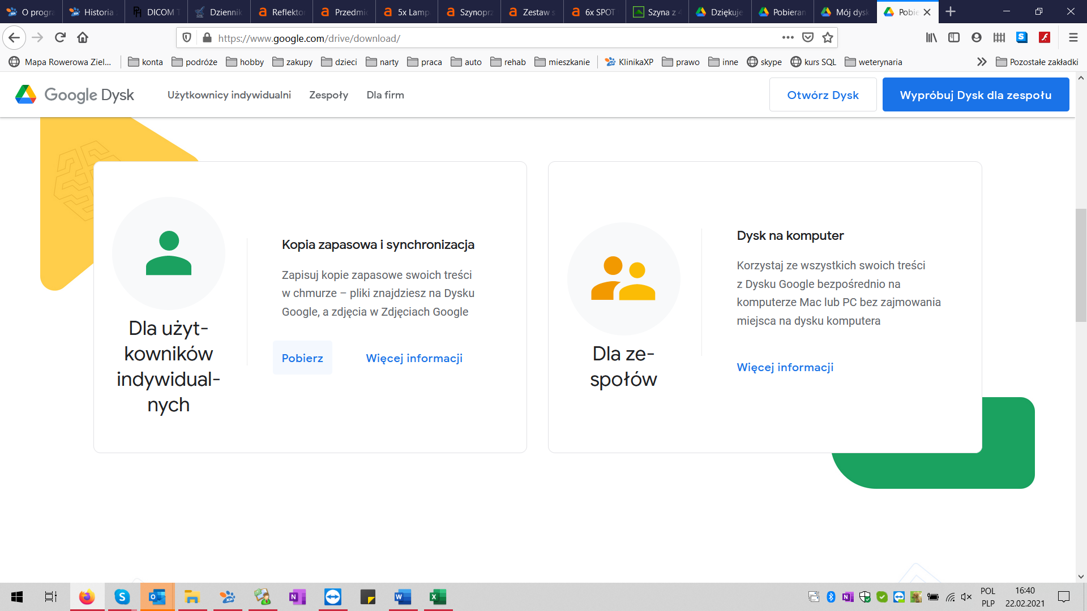Toggle the sidebar view icon
Screen dimensions: 1087x611
954,37
